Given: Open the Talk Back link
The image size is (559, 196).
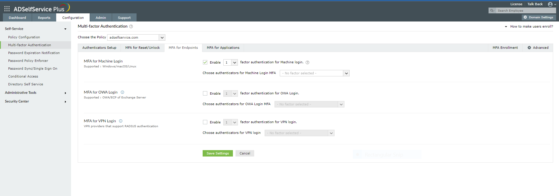Looking at the screenshot, I should (535, 4).
